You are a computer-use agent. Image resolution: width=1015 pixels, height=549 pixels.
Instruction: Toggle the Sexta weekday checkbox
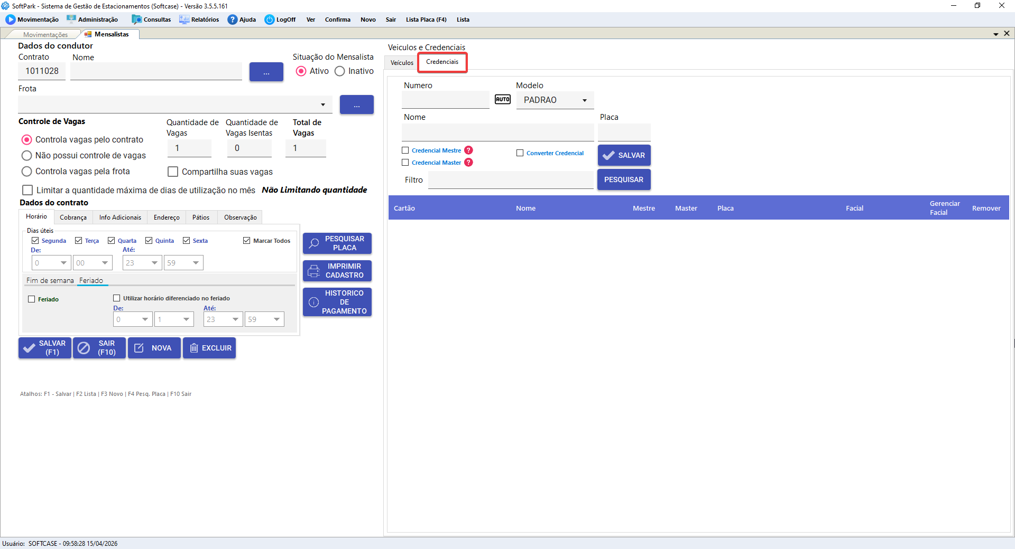point(186,241)
